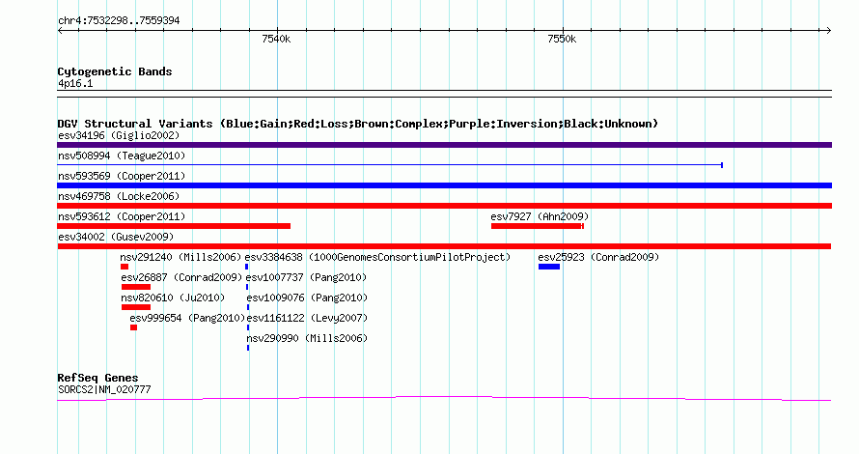
Task: Click the esv1007737 (Pang2010) label
Action: (x=306, y=277)
